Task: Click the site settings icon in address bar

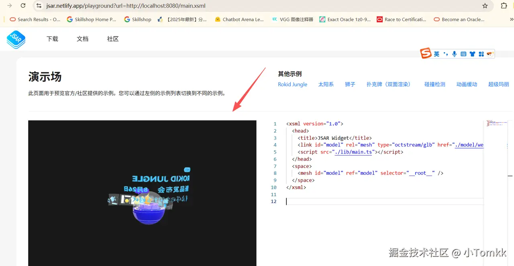Action: coord(38,6)
